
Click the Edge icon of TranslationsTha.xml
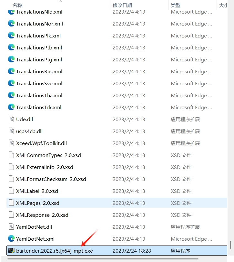(x=11, y=95)
